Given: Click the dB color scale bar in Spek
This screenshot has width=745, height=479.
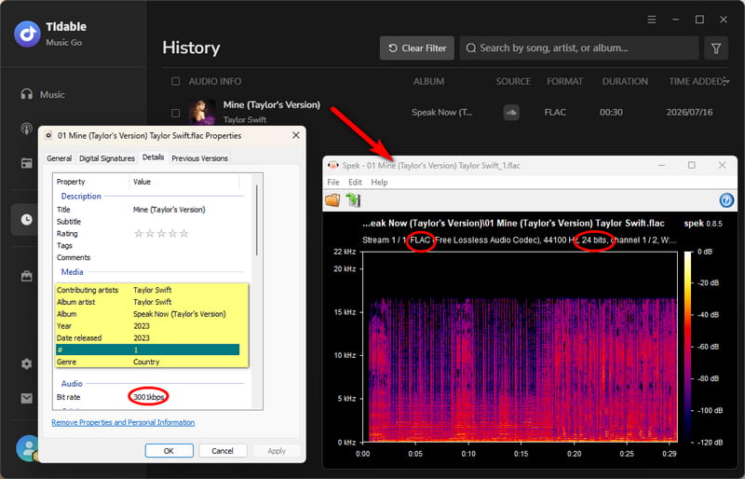Looking at the screenshot, I should (x=688, y=348).
